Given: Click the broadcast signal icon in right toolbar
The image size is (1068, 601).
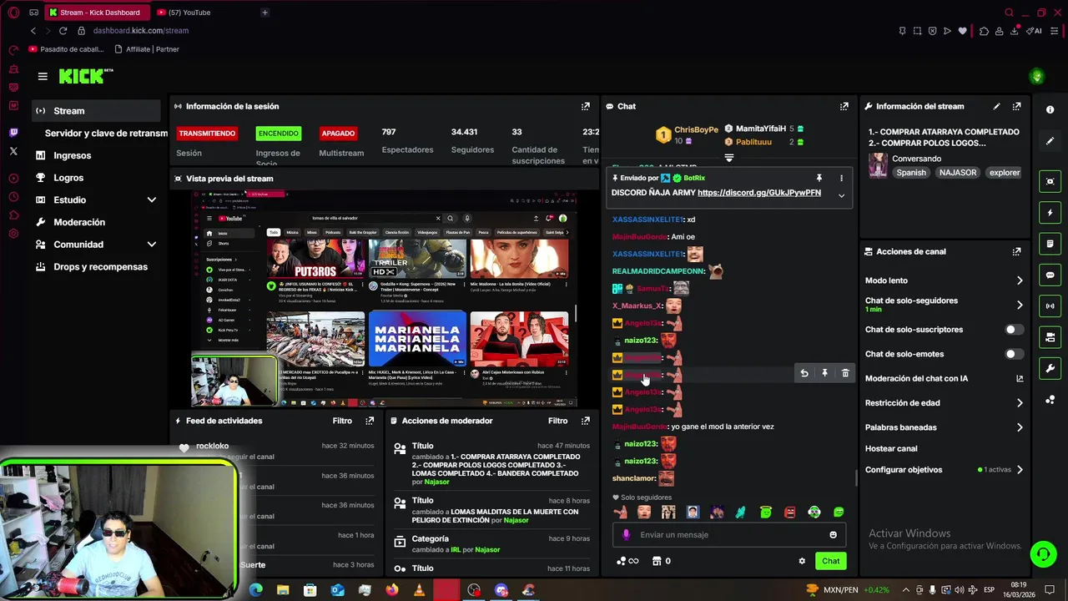Looking at the screenshot, I should [1050, 306].
